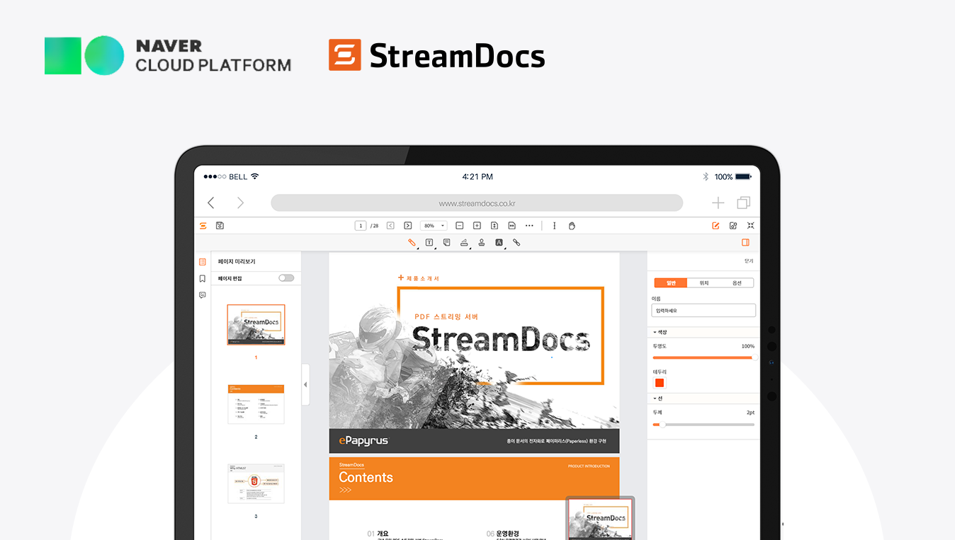955x540 pixels.
Task: Select the text selection cursor tool
Action: coord(554,226)
